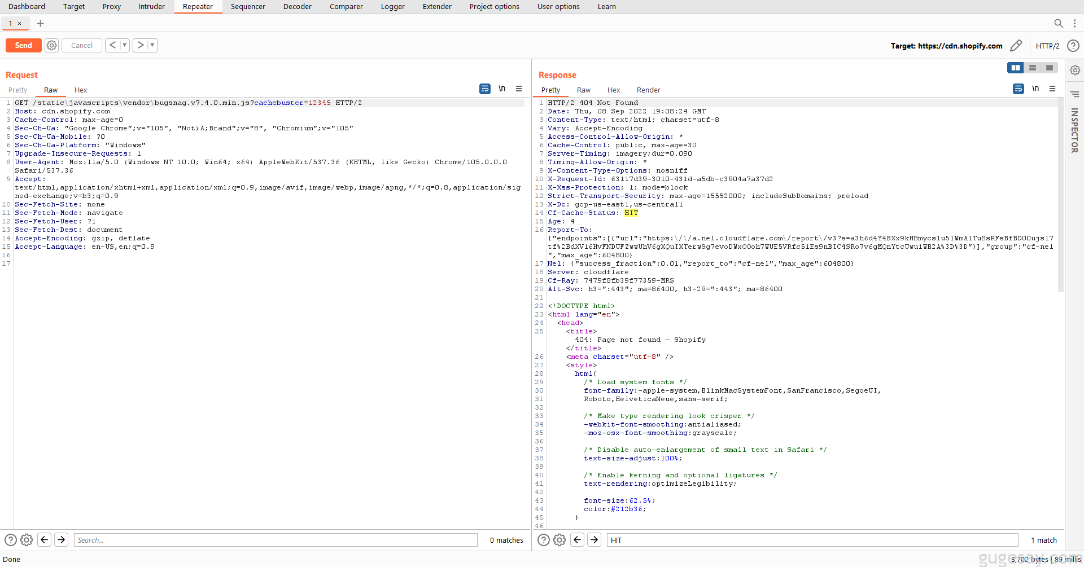
Task: Select side-by-side layout view toggle
Action: tap(1015, 68)
